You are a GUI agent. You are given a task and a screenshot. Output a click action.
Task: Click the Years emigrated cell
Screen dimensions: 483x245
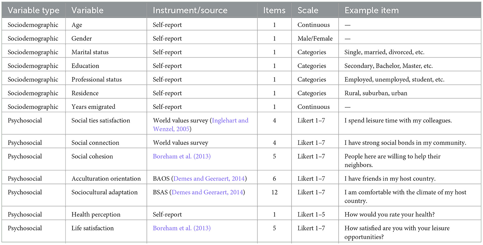(93, 107)
